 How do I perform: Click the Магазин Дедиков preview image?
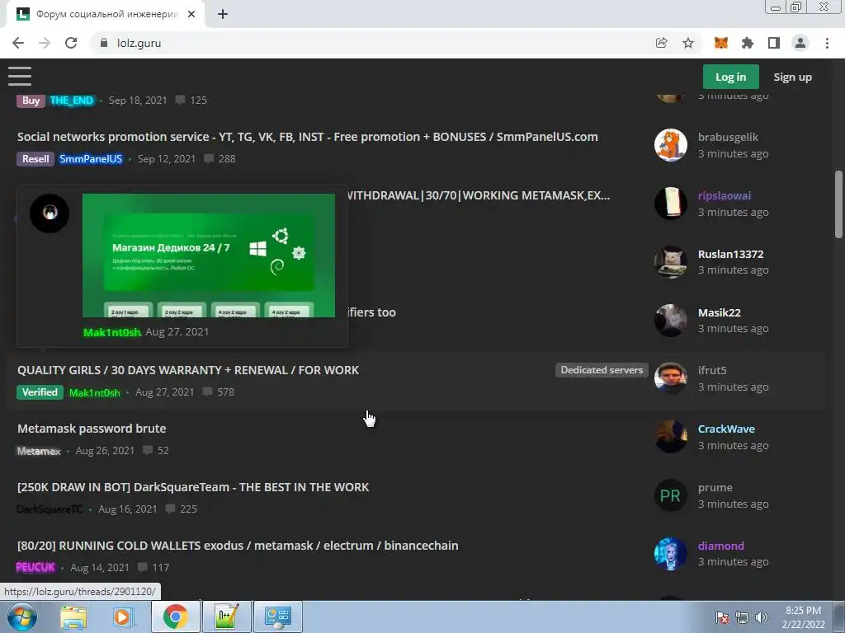pos(209,256)
